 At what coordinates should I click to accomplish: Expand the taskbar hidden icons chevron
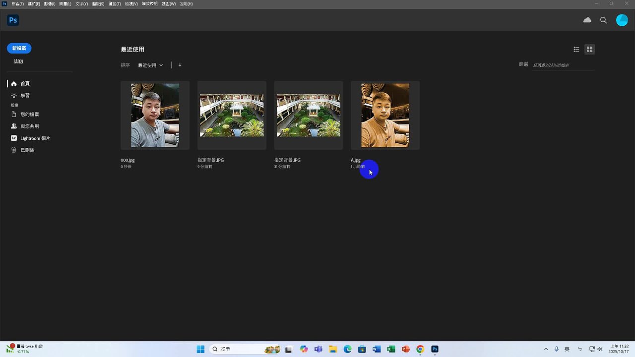546,349
